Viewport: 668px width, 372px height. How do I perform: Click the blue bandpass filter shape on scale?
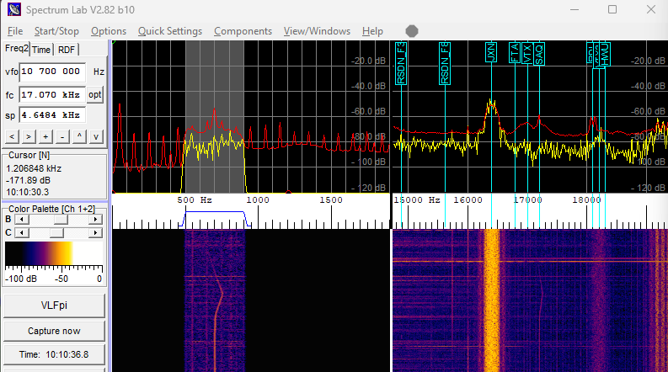pos(215,218)
